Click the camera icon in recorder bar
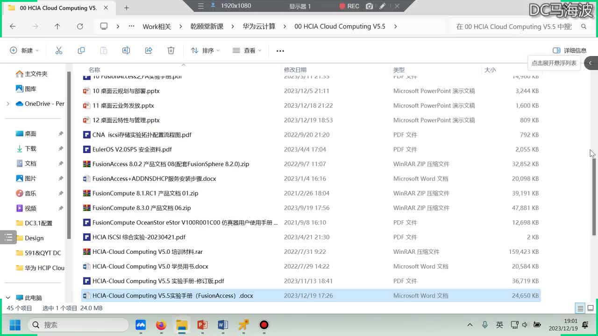Image resolution: width=598 pixels, height=336 pixels. (370, 6)
